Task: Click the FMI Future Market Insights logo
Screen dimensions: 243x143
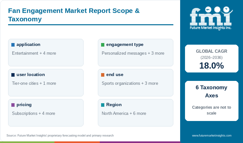Action: [211, 18]
